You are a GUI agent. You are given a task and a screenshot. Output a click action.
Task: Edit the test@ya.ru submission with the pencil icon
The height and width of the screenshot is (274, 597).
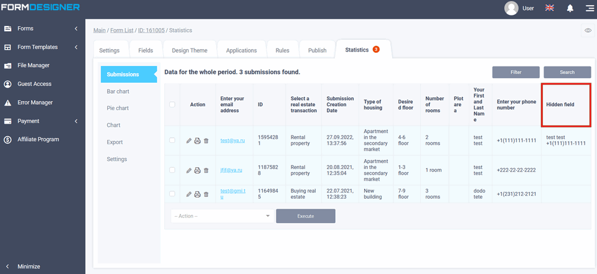(x=189, y=141)
